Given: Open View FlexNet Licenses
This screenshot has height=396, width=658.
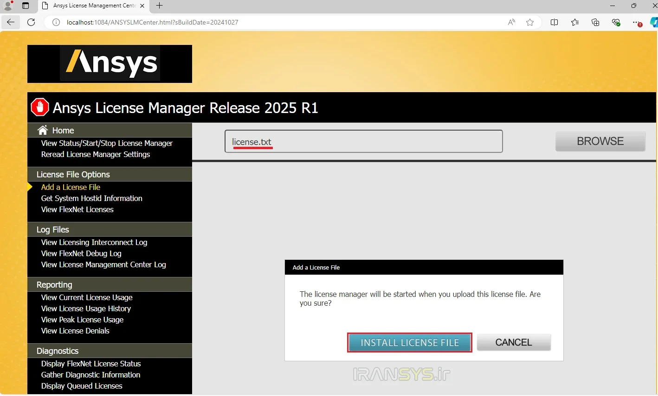Looking at the screenshot, I should [x=77, y=209].
